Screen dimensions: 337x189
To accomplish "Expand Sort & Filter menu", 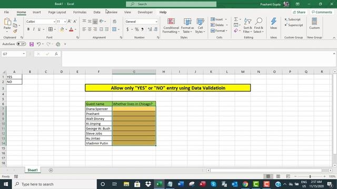I will [247, 26].
